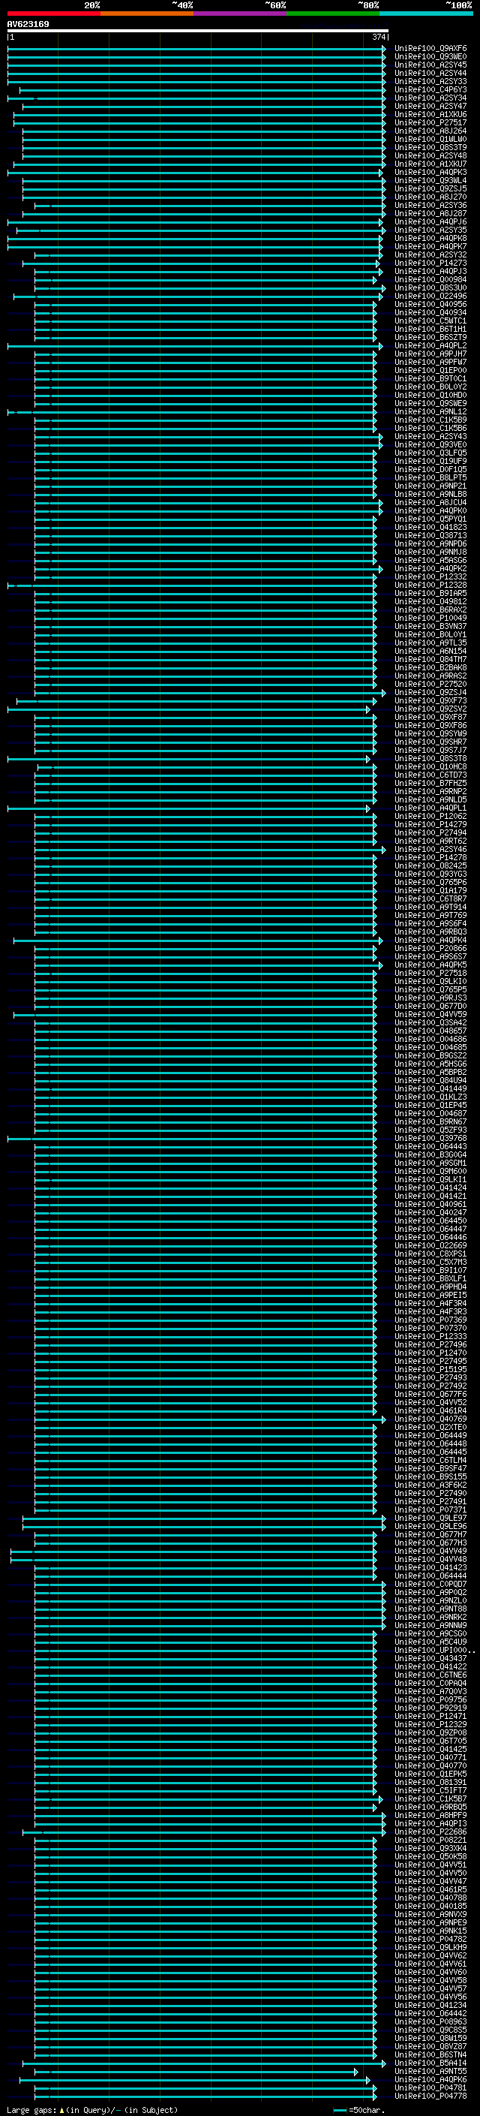
Task: Click the UniRef100_B9I107 label
Action: coord(430,1270)
